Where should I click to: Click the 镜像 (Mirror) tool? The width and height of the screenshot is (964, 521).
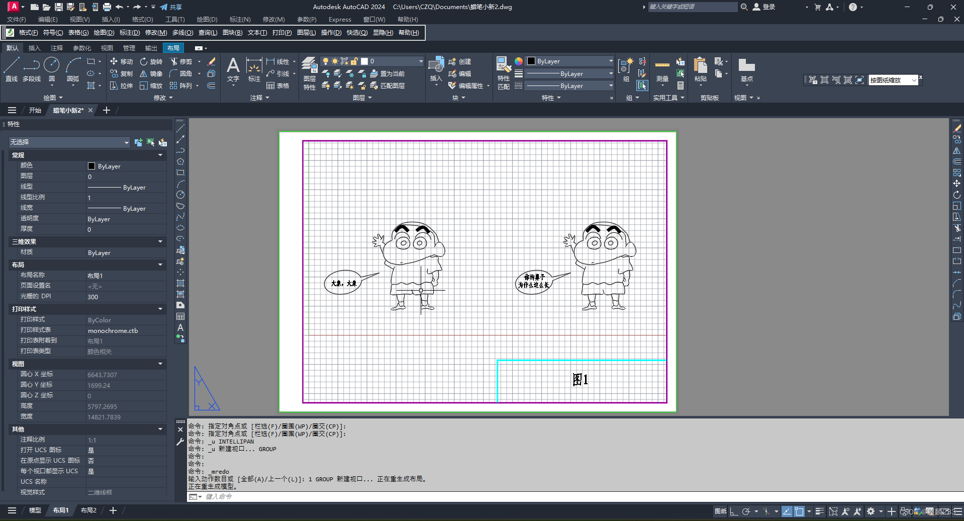[151, 73]
